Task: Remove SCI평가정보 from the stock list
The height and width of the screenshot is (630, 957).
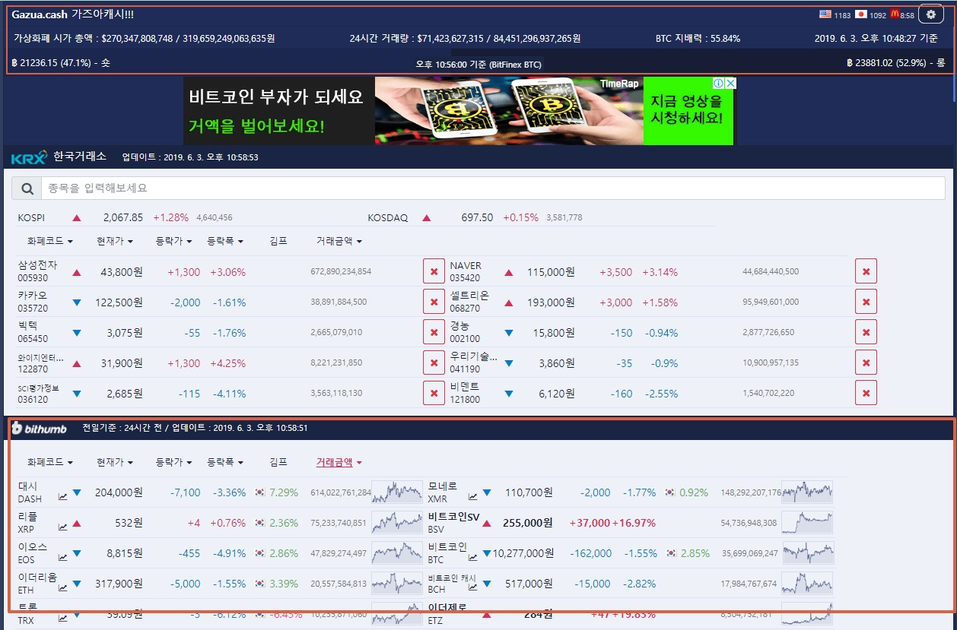Action: click(434, 393)
